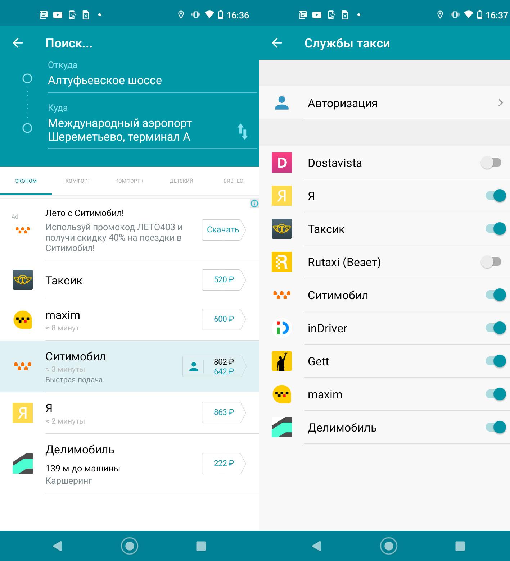Tap the 'Каршеринг' label under Делимобиль

tap(69, 481)
